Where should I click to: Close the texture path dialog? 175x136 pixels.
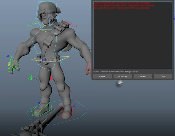coord(163,76)
